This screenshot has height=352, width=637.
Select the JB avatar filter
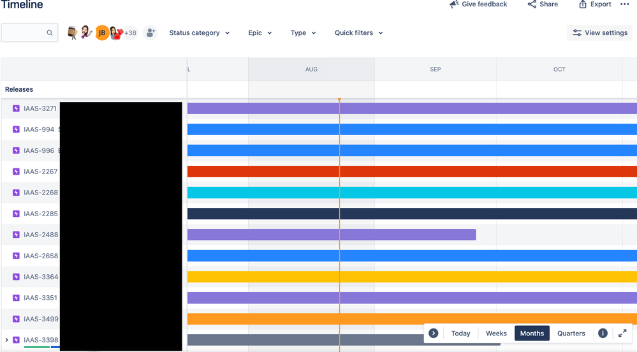pos(102,33)
